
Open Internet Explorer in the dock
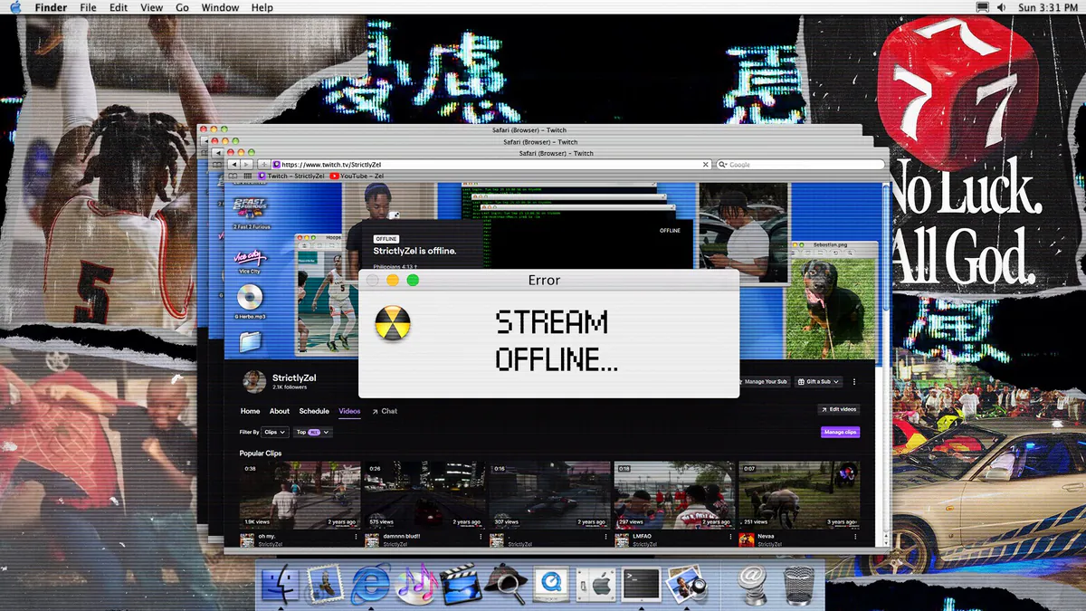[371, 584]
